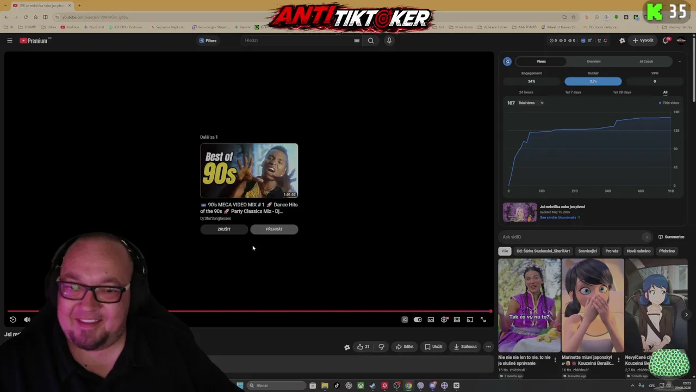Click the search magnifier button
Screen dimensions: 696x392
tap(371, 40)
